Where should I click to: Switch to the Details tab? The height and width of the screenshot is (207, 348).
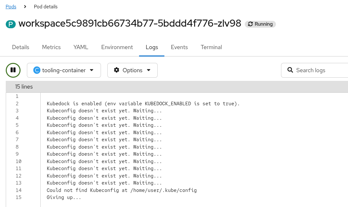[21, 47]
